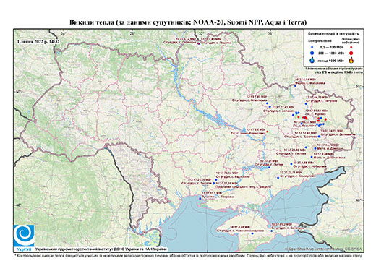The image size is (376, 266).
Task: Select the blue marker below 77,42 МВт label
Action: tap(270, 106)
